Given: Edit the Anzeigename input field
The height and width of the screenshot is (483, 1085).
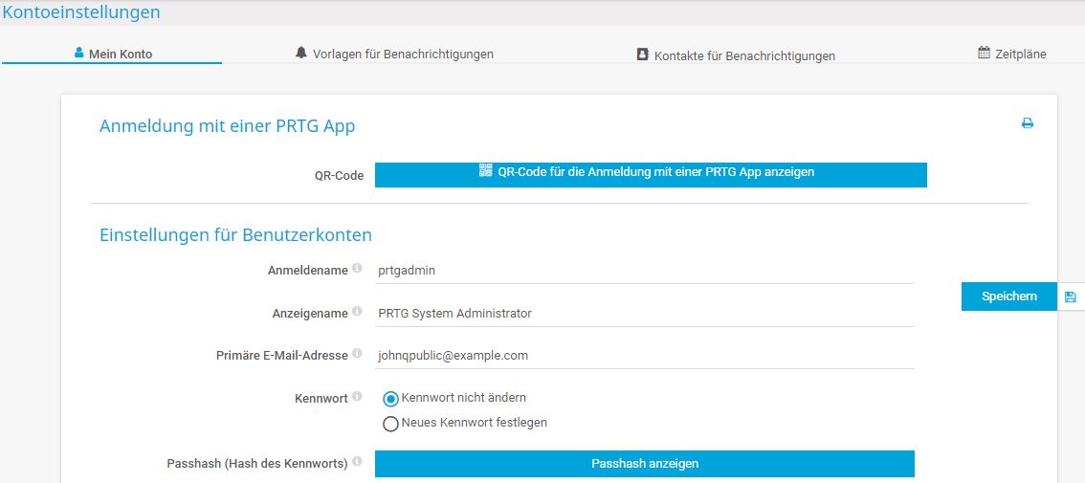Looking at the screenshot, I should click(645, 314).
